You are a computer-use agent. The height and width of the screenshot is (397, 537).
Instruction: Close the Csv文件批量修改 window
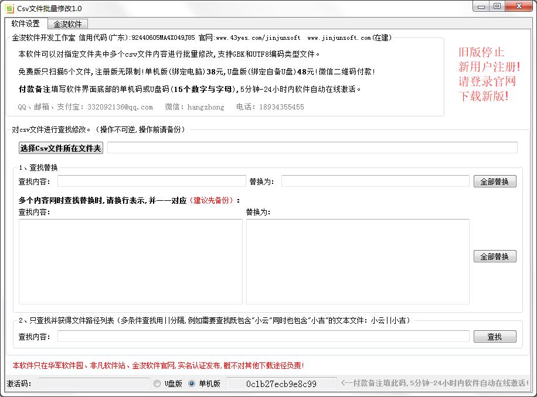[x=519, y=6]
